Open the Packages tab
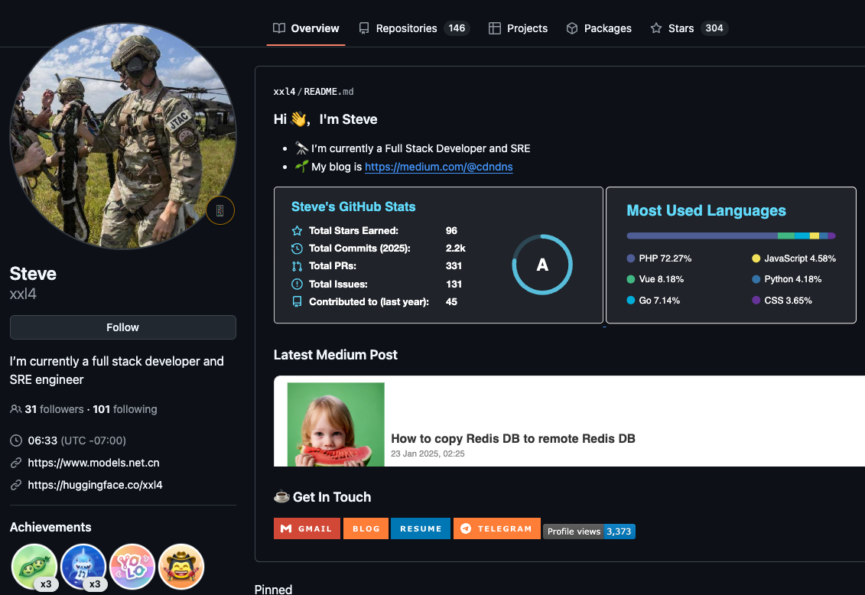 click(598, 28)
